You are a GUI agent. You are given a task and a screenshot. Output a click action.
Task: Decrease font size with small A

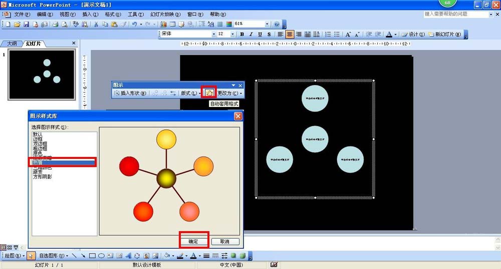tap(357, 34)
